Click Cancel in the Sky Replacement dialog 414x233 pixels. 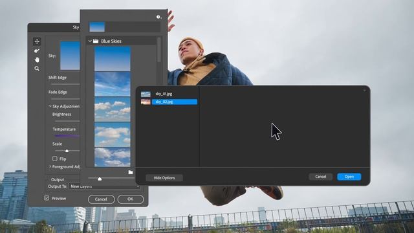(x=101, y=199)
